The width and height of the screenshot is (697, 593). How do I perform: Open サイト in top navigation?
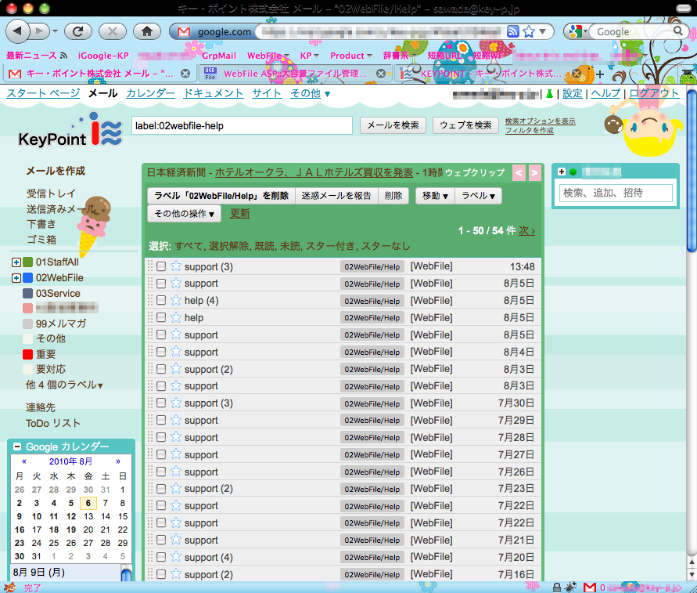click(x=267, y=93)
